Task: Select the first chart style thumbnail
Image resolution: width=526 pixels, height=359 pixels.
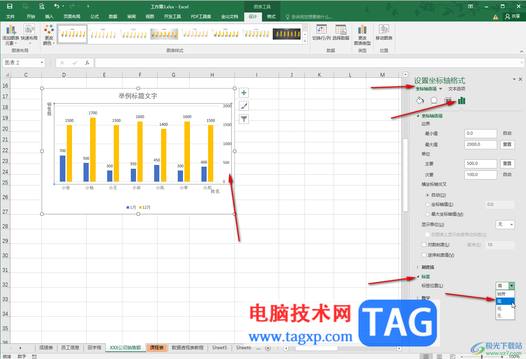Action: (72, 34)
